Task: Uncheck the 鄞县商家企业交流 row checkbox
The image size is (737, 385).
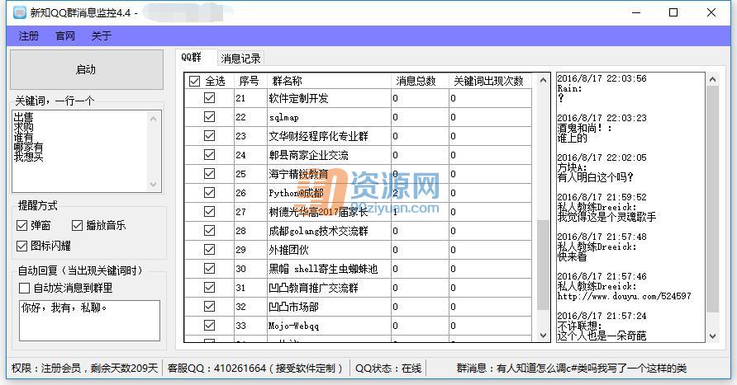Action: (x=210, y=155)
